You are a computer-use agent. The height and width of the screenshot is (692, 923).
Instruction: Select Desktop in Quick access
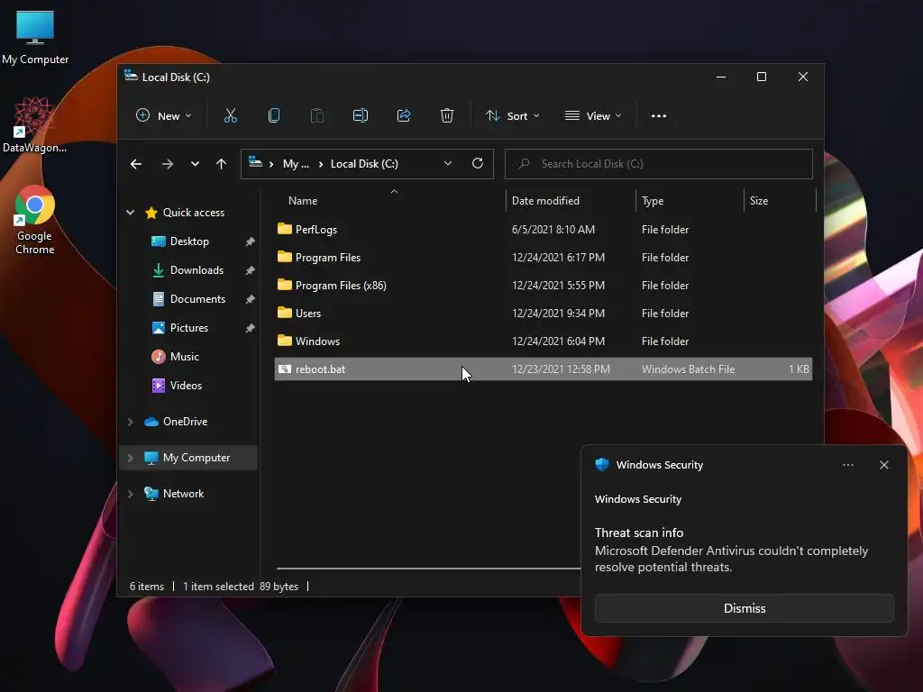coord(189,241)
